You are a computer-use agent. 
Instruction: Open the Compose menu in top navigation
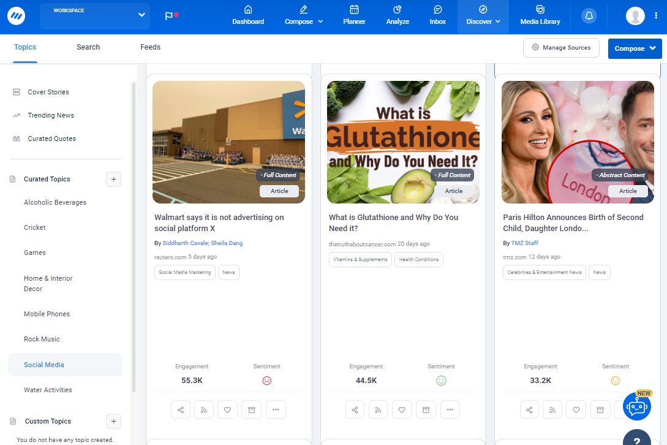tap(303, 16)
